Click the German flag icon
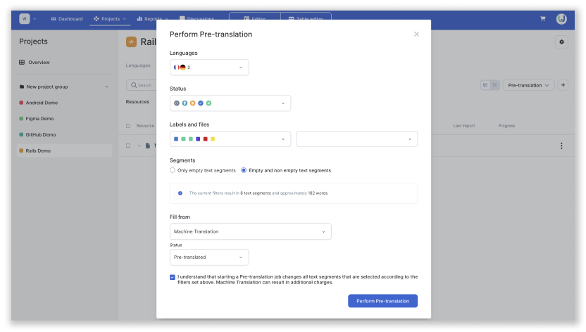Viewport: 586px width, 332px height. pos(182,68)
